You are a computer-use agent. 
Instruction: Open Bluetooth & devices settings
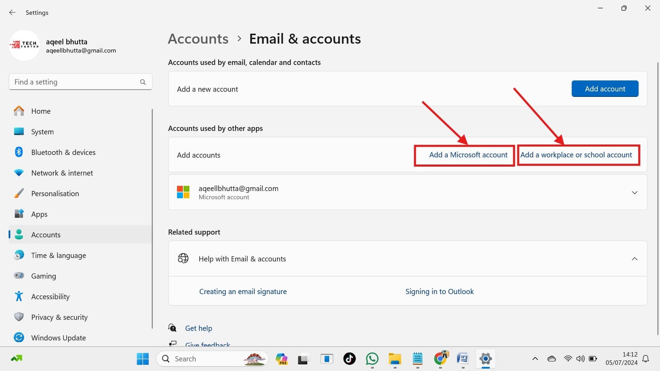point(63,152)
